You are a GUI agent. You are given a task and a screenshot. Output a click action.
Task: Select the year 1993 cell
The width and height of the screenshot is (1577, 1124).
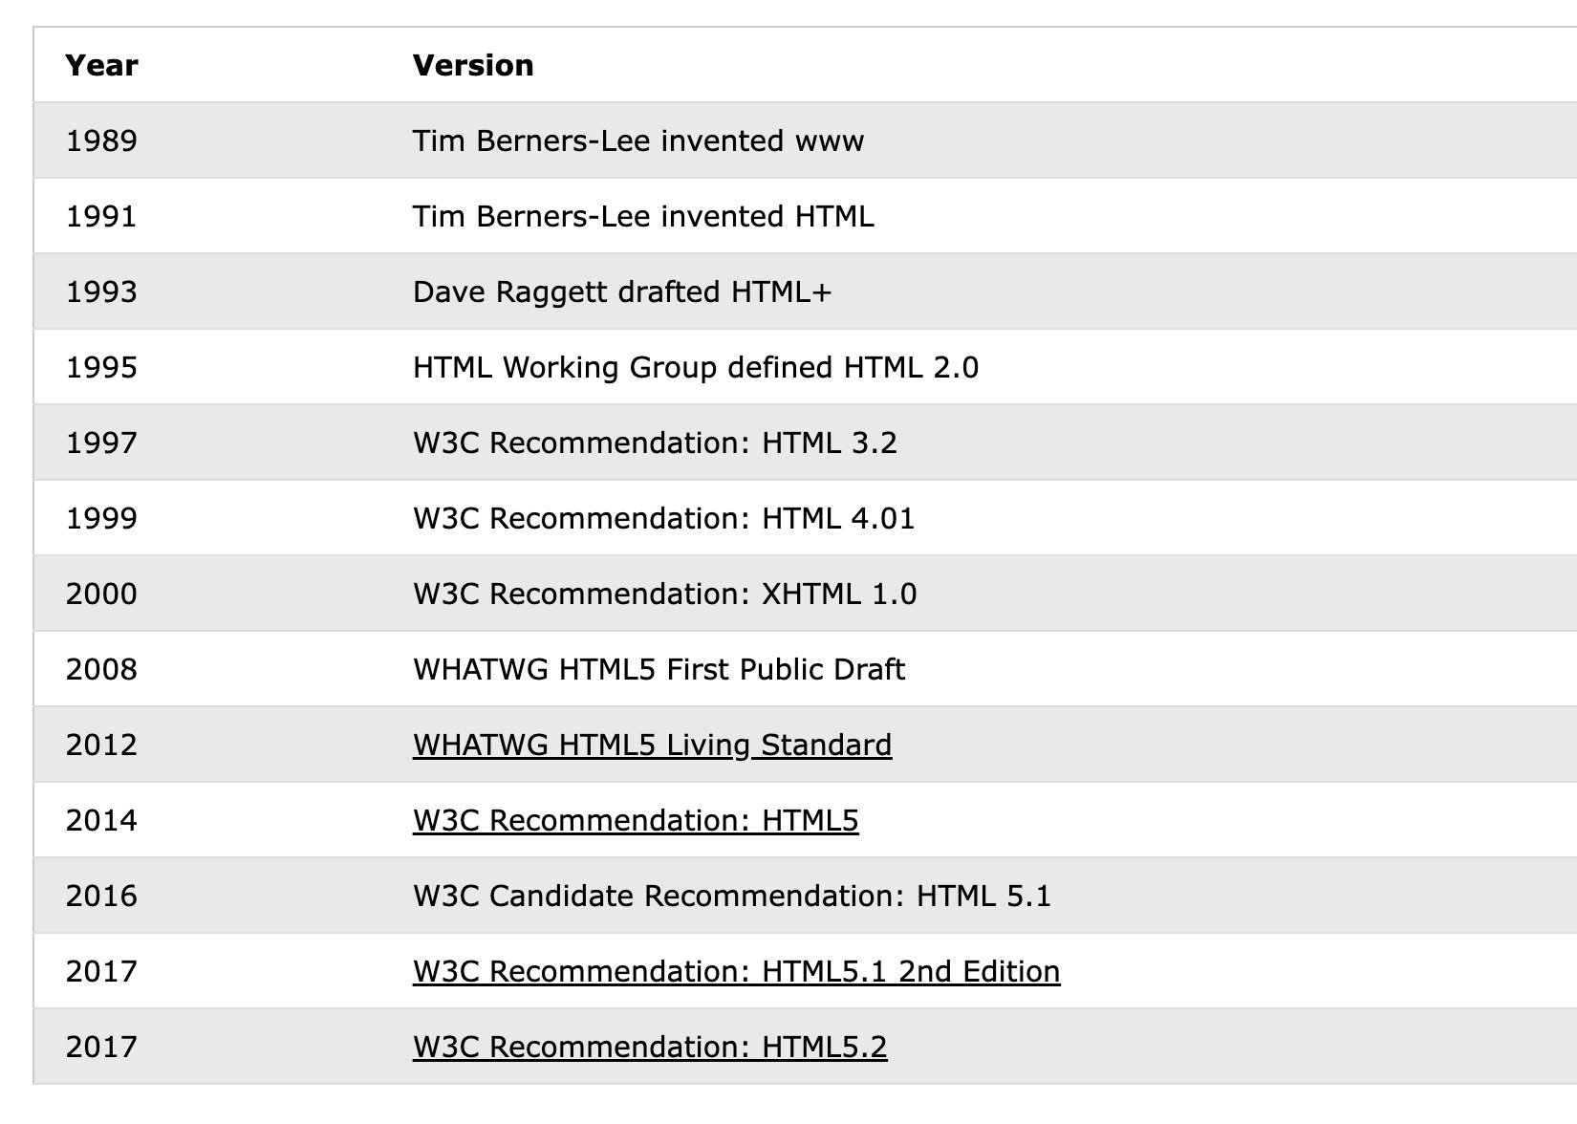point(101,292)
